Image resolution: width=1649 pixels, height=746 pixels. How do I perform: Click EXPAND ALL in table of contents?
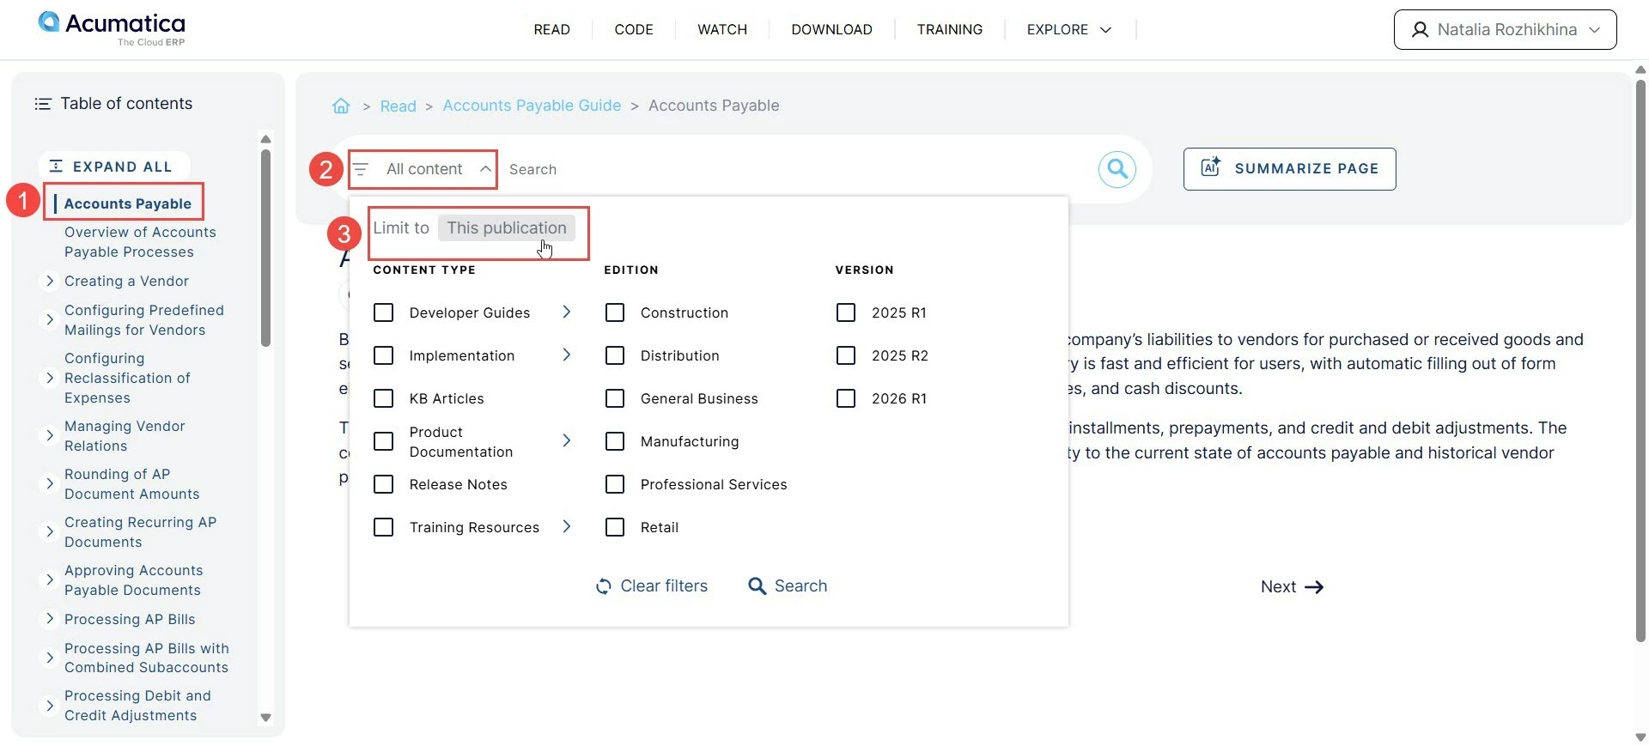[x=114, y=167]
